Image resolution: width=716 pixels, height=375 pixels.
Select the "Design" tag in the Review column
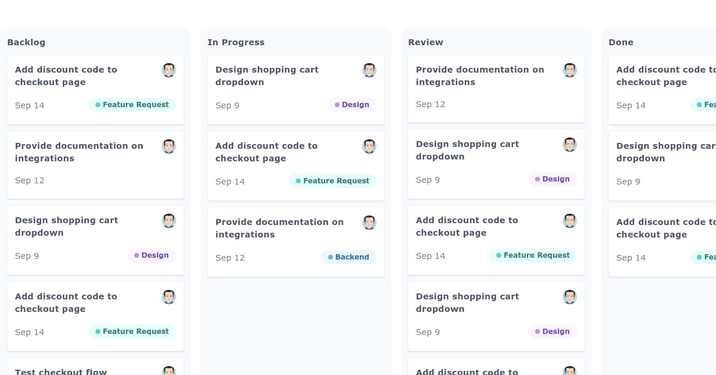click(552, 179)
